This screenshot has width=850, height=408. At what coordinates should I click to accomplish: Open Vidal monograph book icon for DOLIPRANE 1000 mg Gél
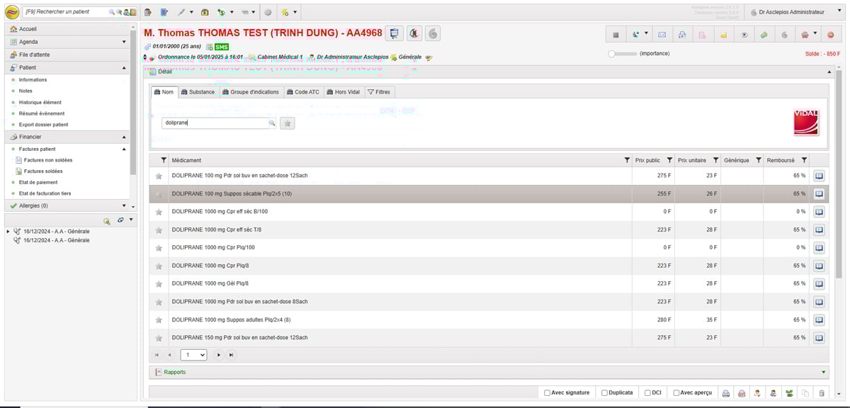[819, 283]
